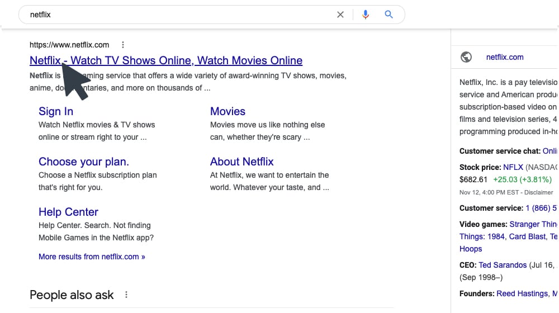This screenshot has height=313, width=559.
Task: Open the About Netflix sitelink
Action: [241, 162]
